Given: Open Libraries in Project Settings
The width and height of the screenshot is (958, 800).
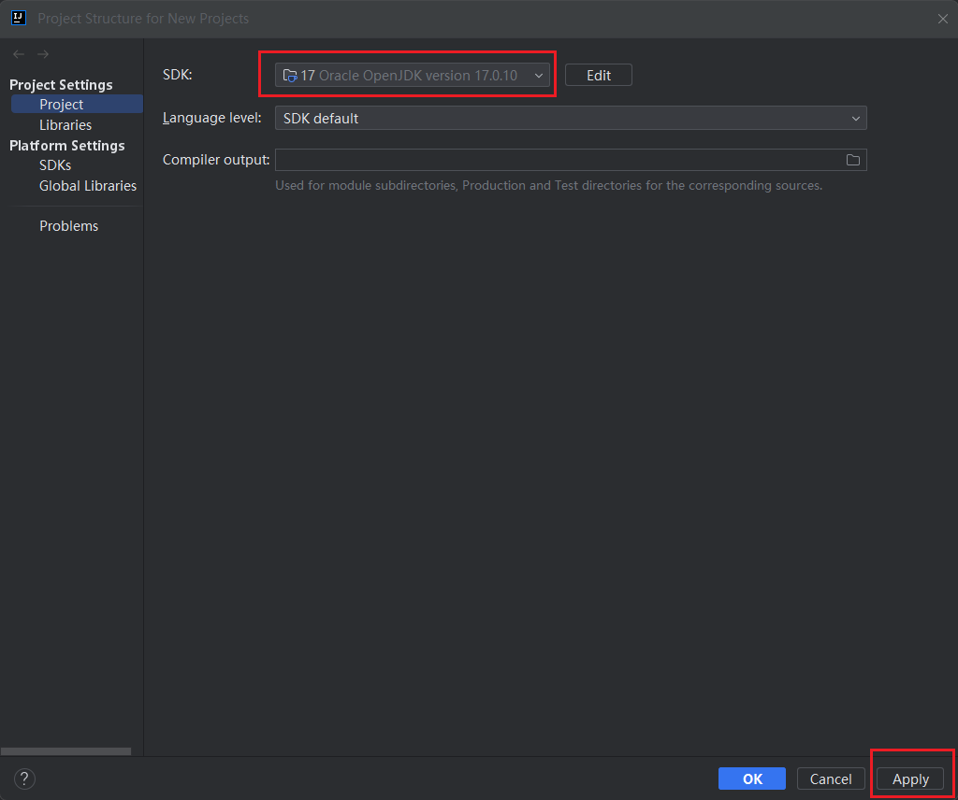Looking at the screenshot, I should 65,124.
